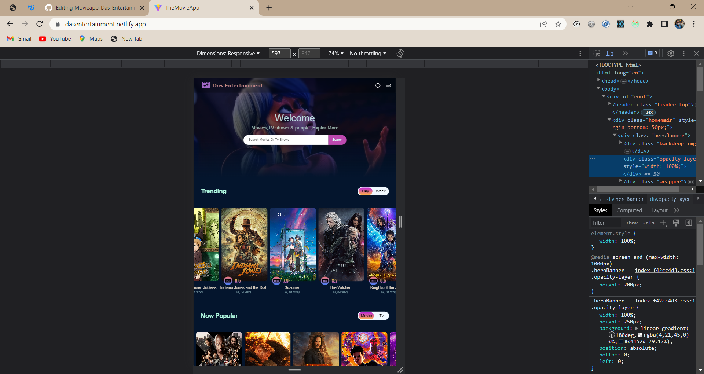The image size is (704, 374).
Task: Click the Suzume movie poster
Action: (x=293, y=244)
